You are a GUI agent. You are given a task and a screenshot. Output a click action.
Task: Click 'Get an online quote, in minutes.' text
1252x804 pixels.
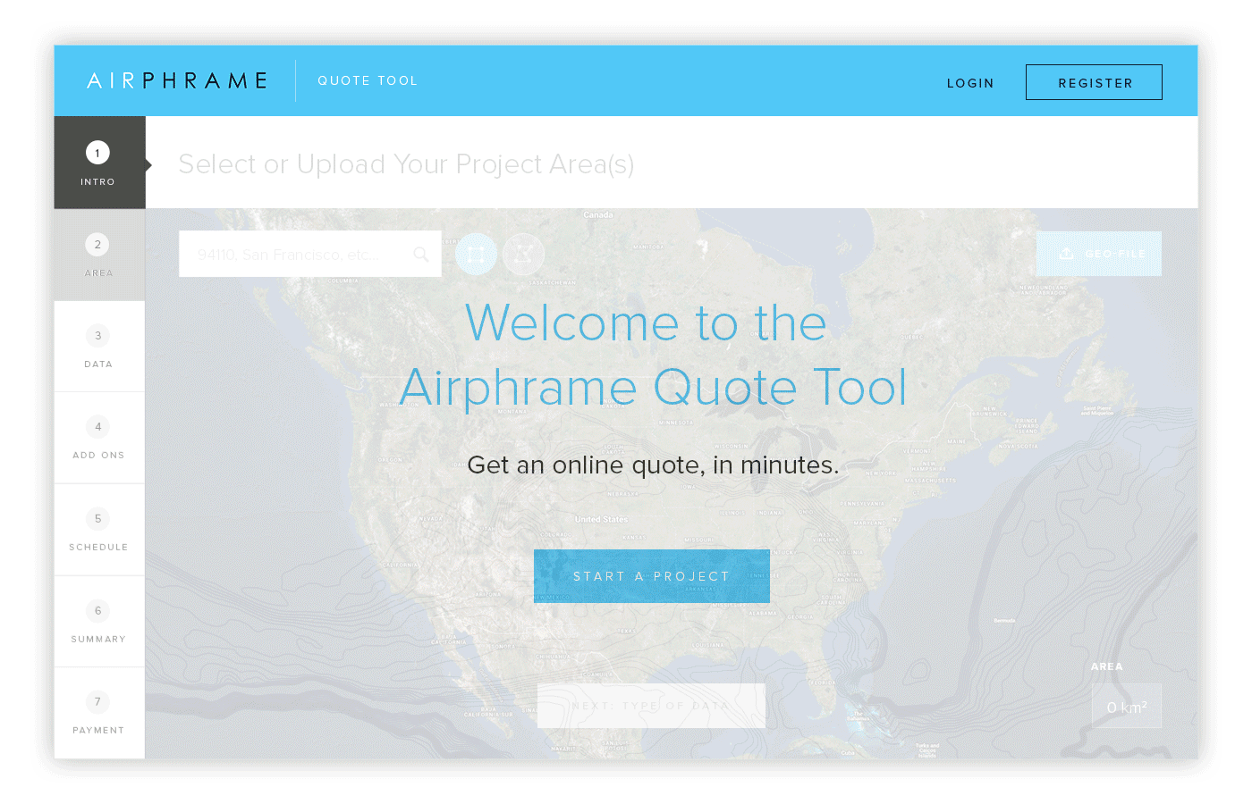point(653,465)
